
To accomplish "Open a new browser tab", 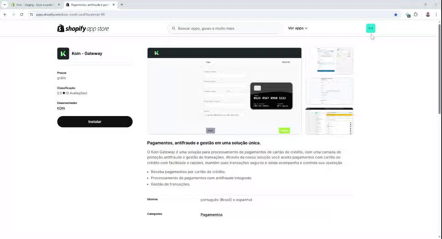I will click(122, 4).
